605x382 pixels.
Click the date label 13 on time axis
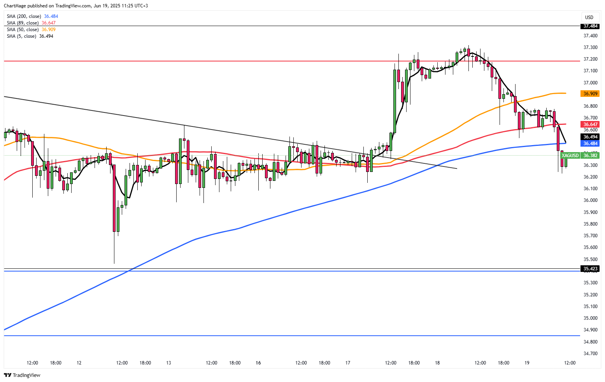[x=168, y=363]
